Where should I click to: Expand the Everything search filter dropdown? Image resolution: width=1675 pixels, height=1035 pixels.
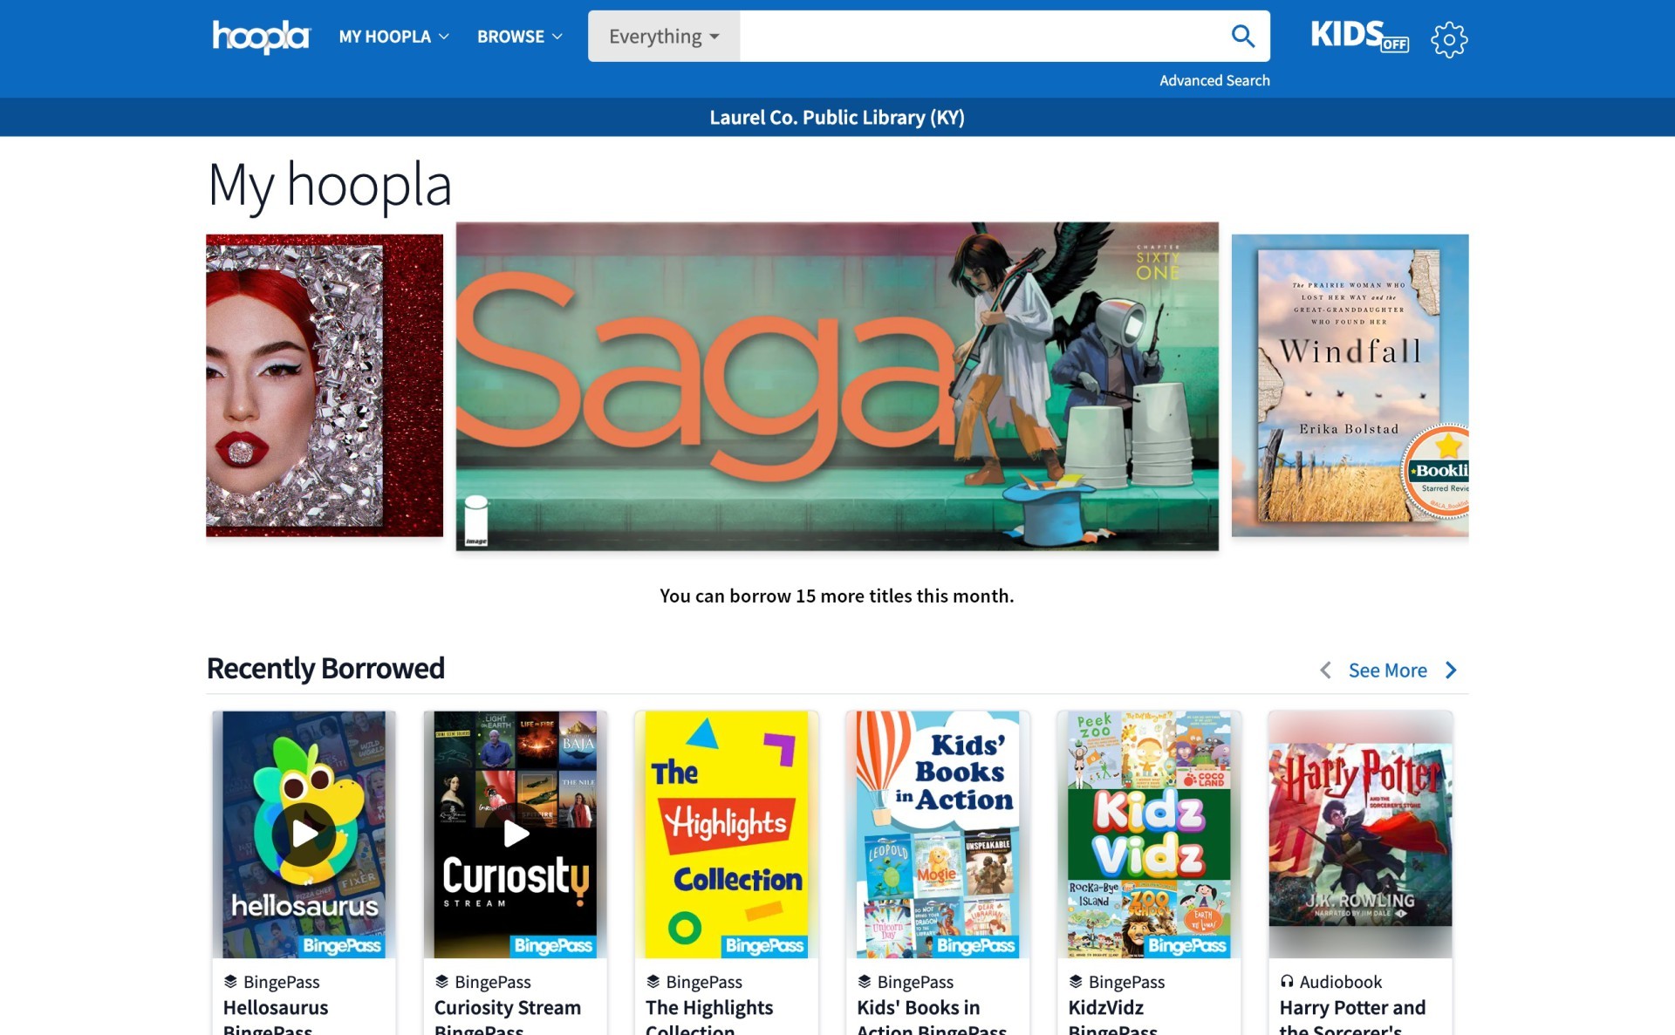[664, 36]
